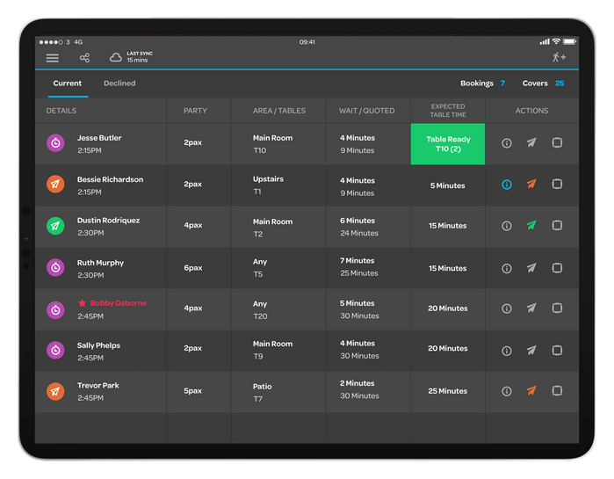Add a walk-in with the person-plus icon
Screen dimensions: 614x479
click(x=559, y=57)
